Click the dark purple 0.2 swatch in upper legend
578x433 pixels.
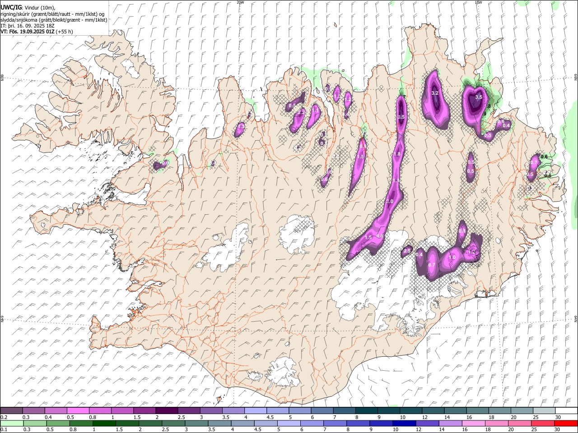(12, 411)
